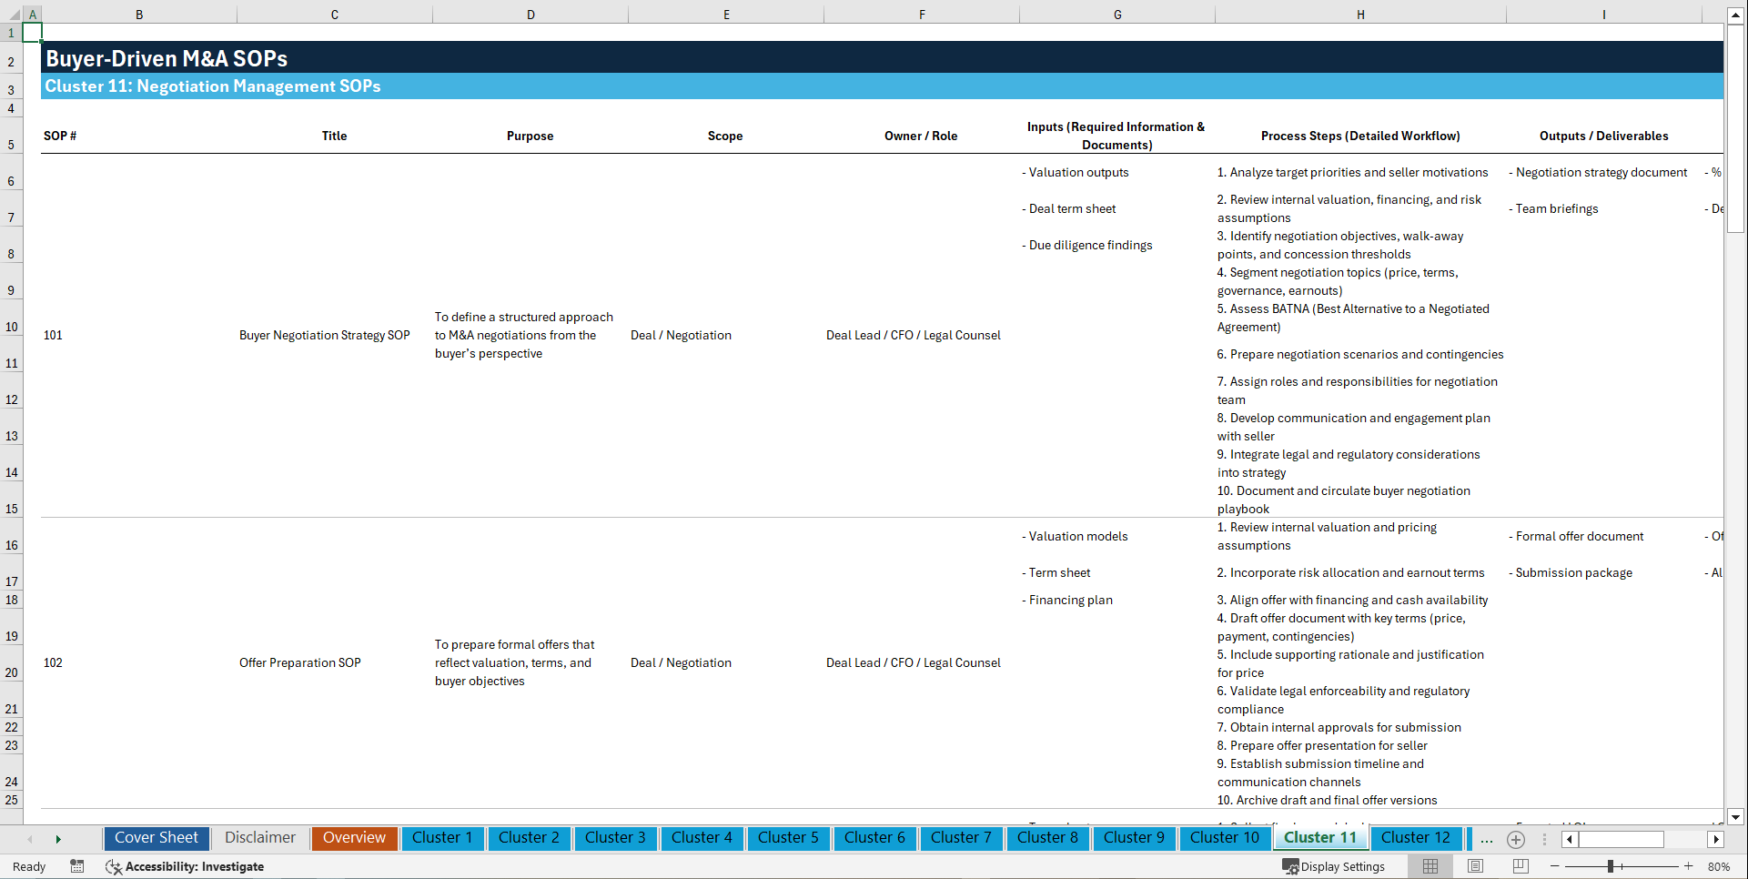The height and width of the screenshot is (879, 1748).
Task: Select Page Layout view icon
Action: pyautogui.click(x=1475, y=866)
